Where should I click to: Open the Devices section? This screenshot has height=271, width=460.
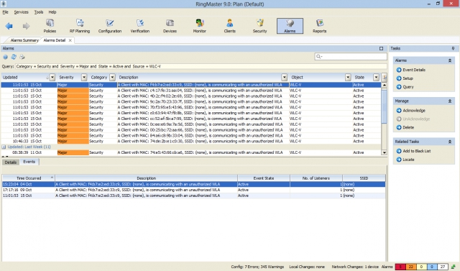(170, 26)
